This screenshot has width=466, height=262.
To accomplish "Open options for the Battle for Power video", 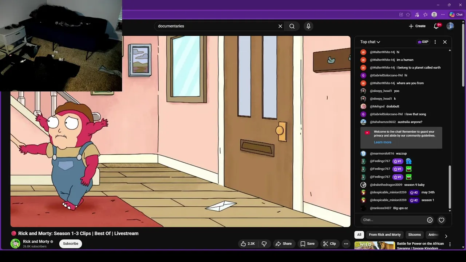I will tap(450, 245).
